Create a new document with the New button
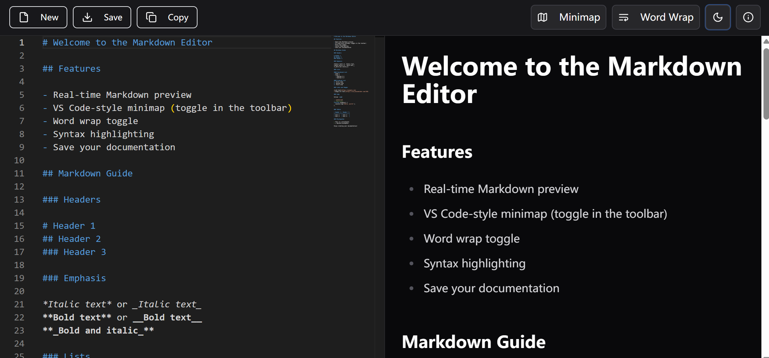This screenshot has height=358, width=769. click(38, 17)
